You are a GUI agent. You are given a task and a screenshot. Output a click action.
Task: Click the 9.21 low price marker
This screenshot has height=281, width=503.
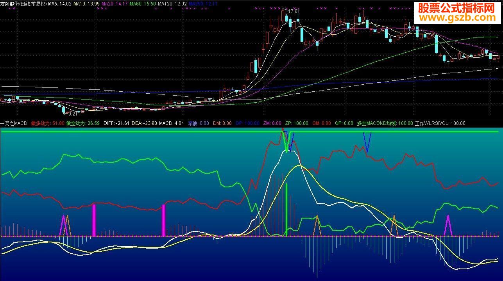pyautogui.click(x=72, y=114)
